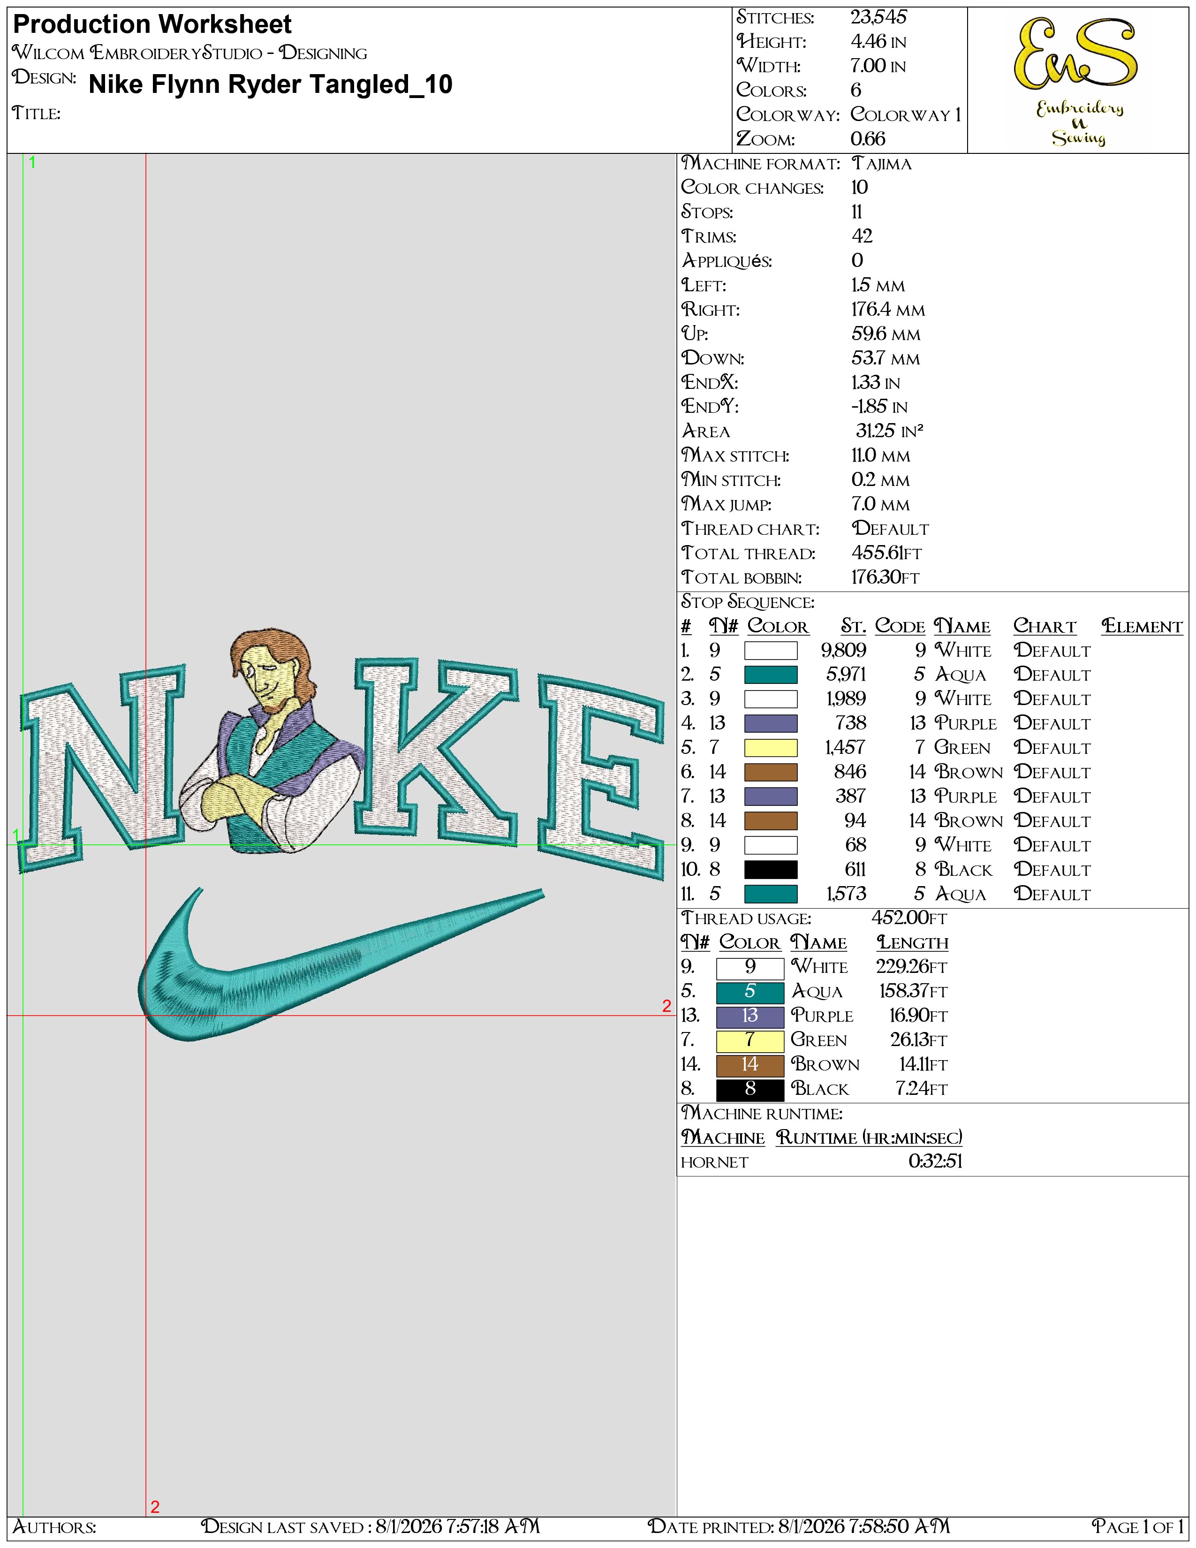1196x1548 pixels.
Task: Select the Purple swatch in stop 4
Action: 770,724
